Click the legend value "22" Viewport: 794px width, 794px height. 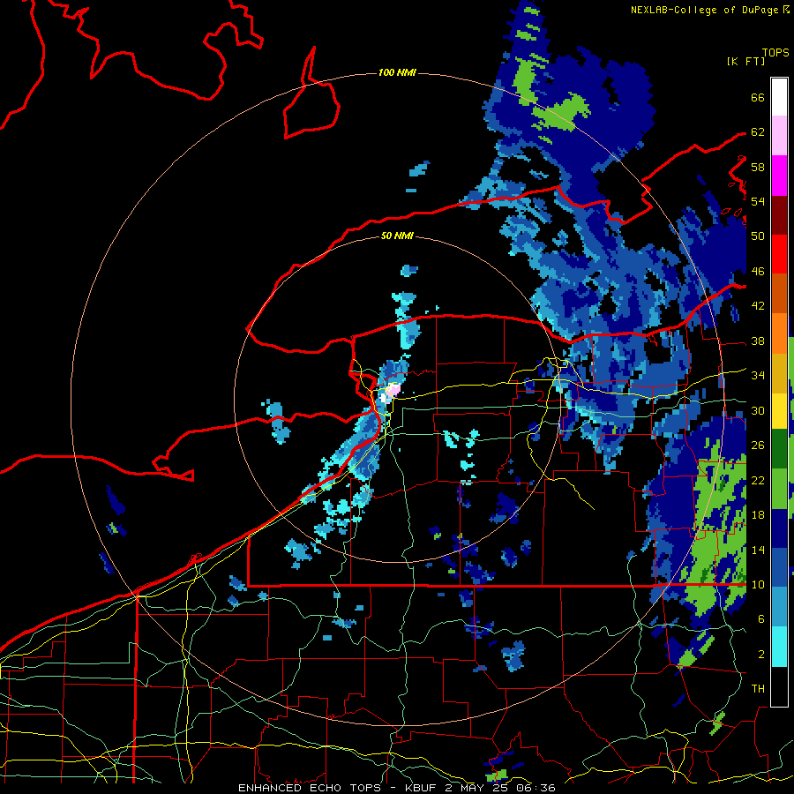(x=758, y=480)
